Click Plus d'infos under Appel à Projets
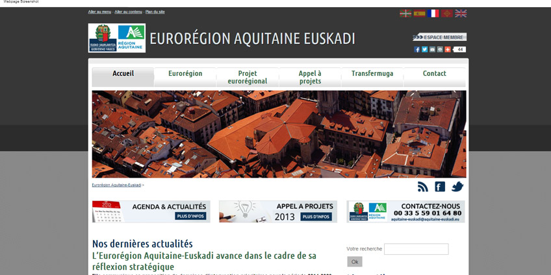The image size is (551, 275). (x=316, y=217)
